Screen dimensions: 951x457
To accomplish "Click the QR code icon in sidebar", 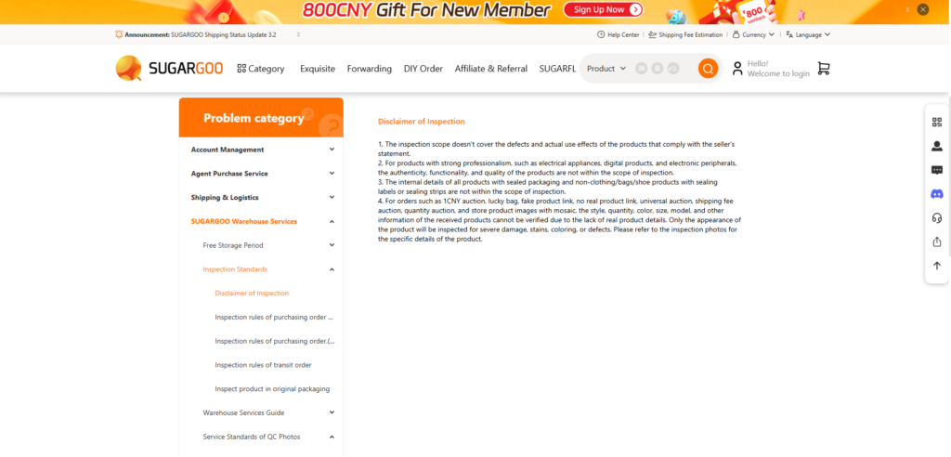I will [x=936, y=122].
